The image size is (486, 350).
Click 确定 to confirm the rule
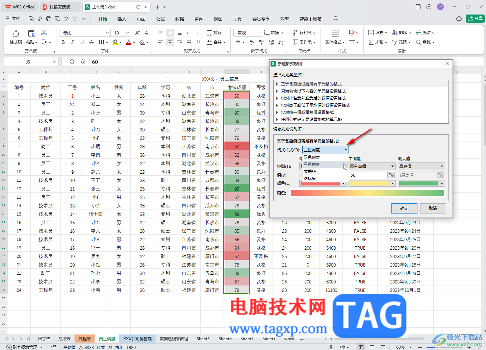pos(404,208)
